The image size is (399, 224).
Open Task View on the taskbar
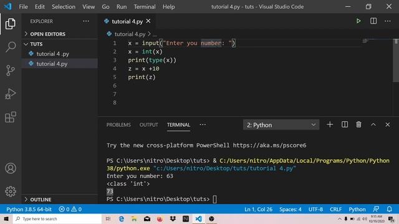pos(108,219)
